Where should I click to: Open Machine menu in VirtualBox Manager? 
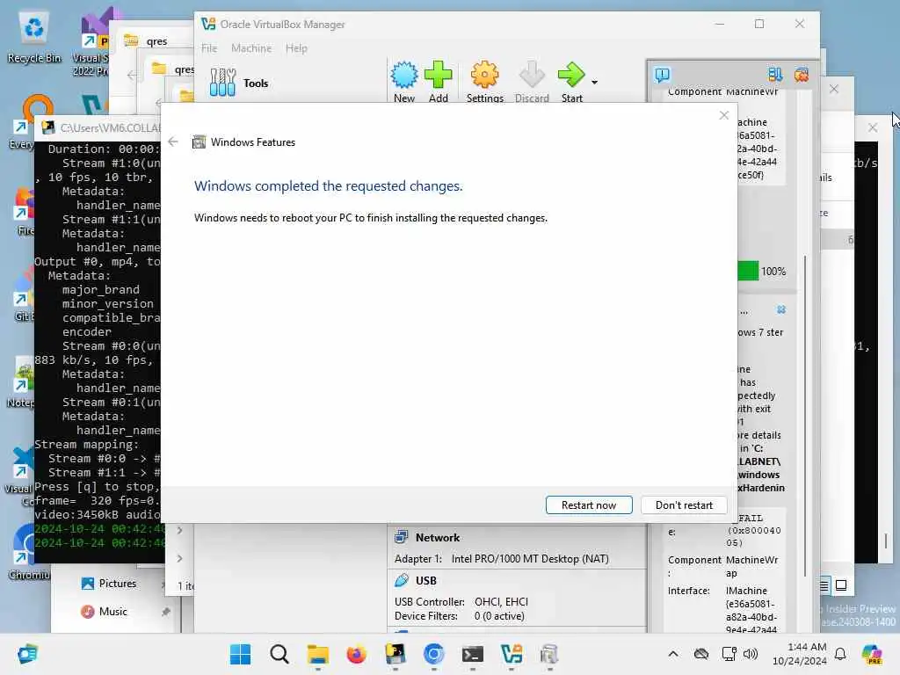coord(251,48)
